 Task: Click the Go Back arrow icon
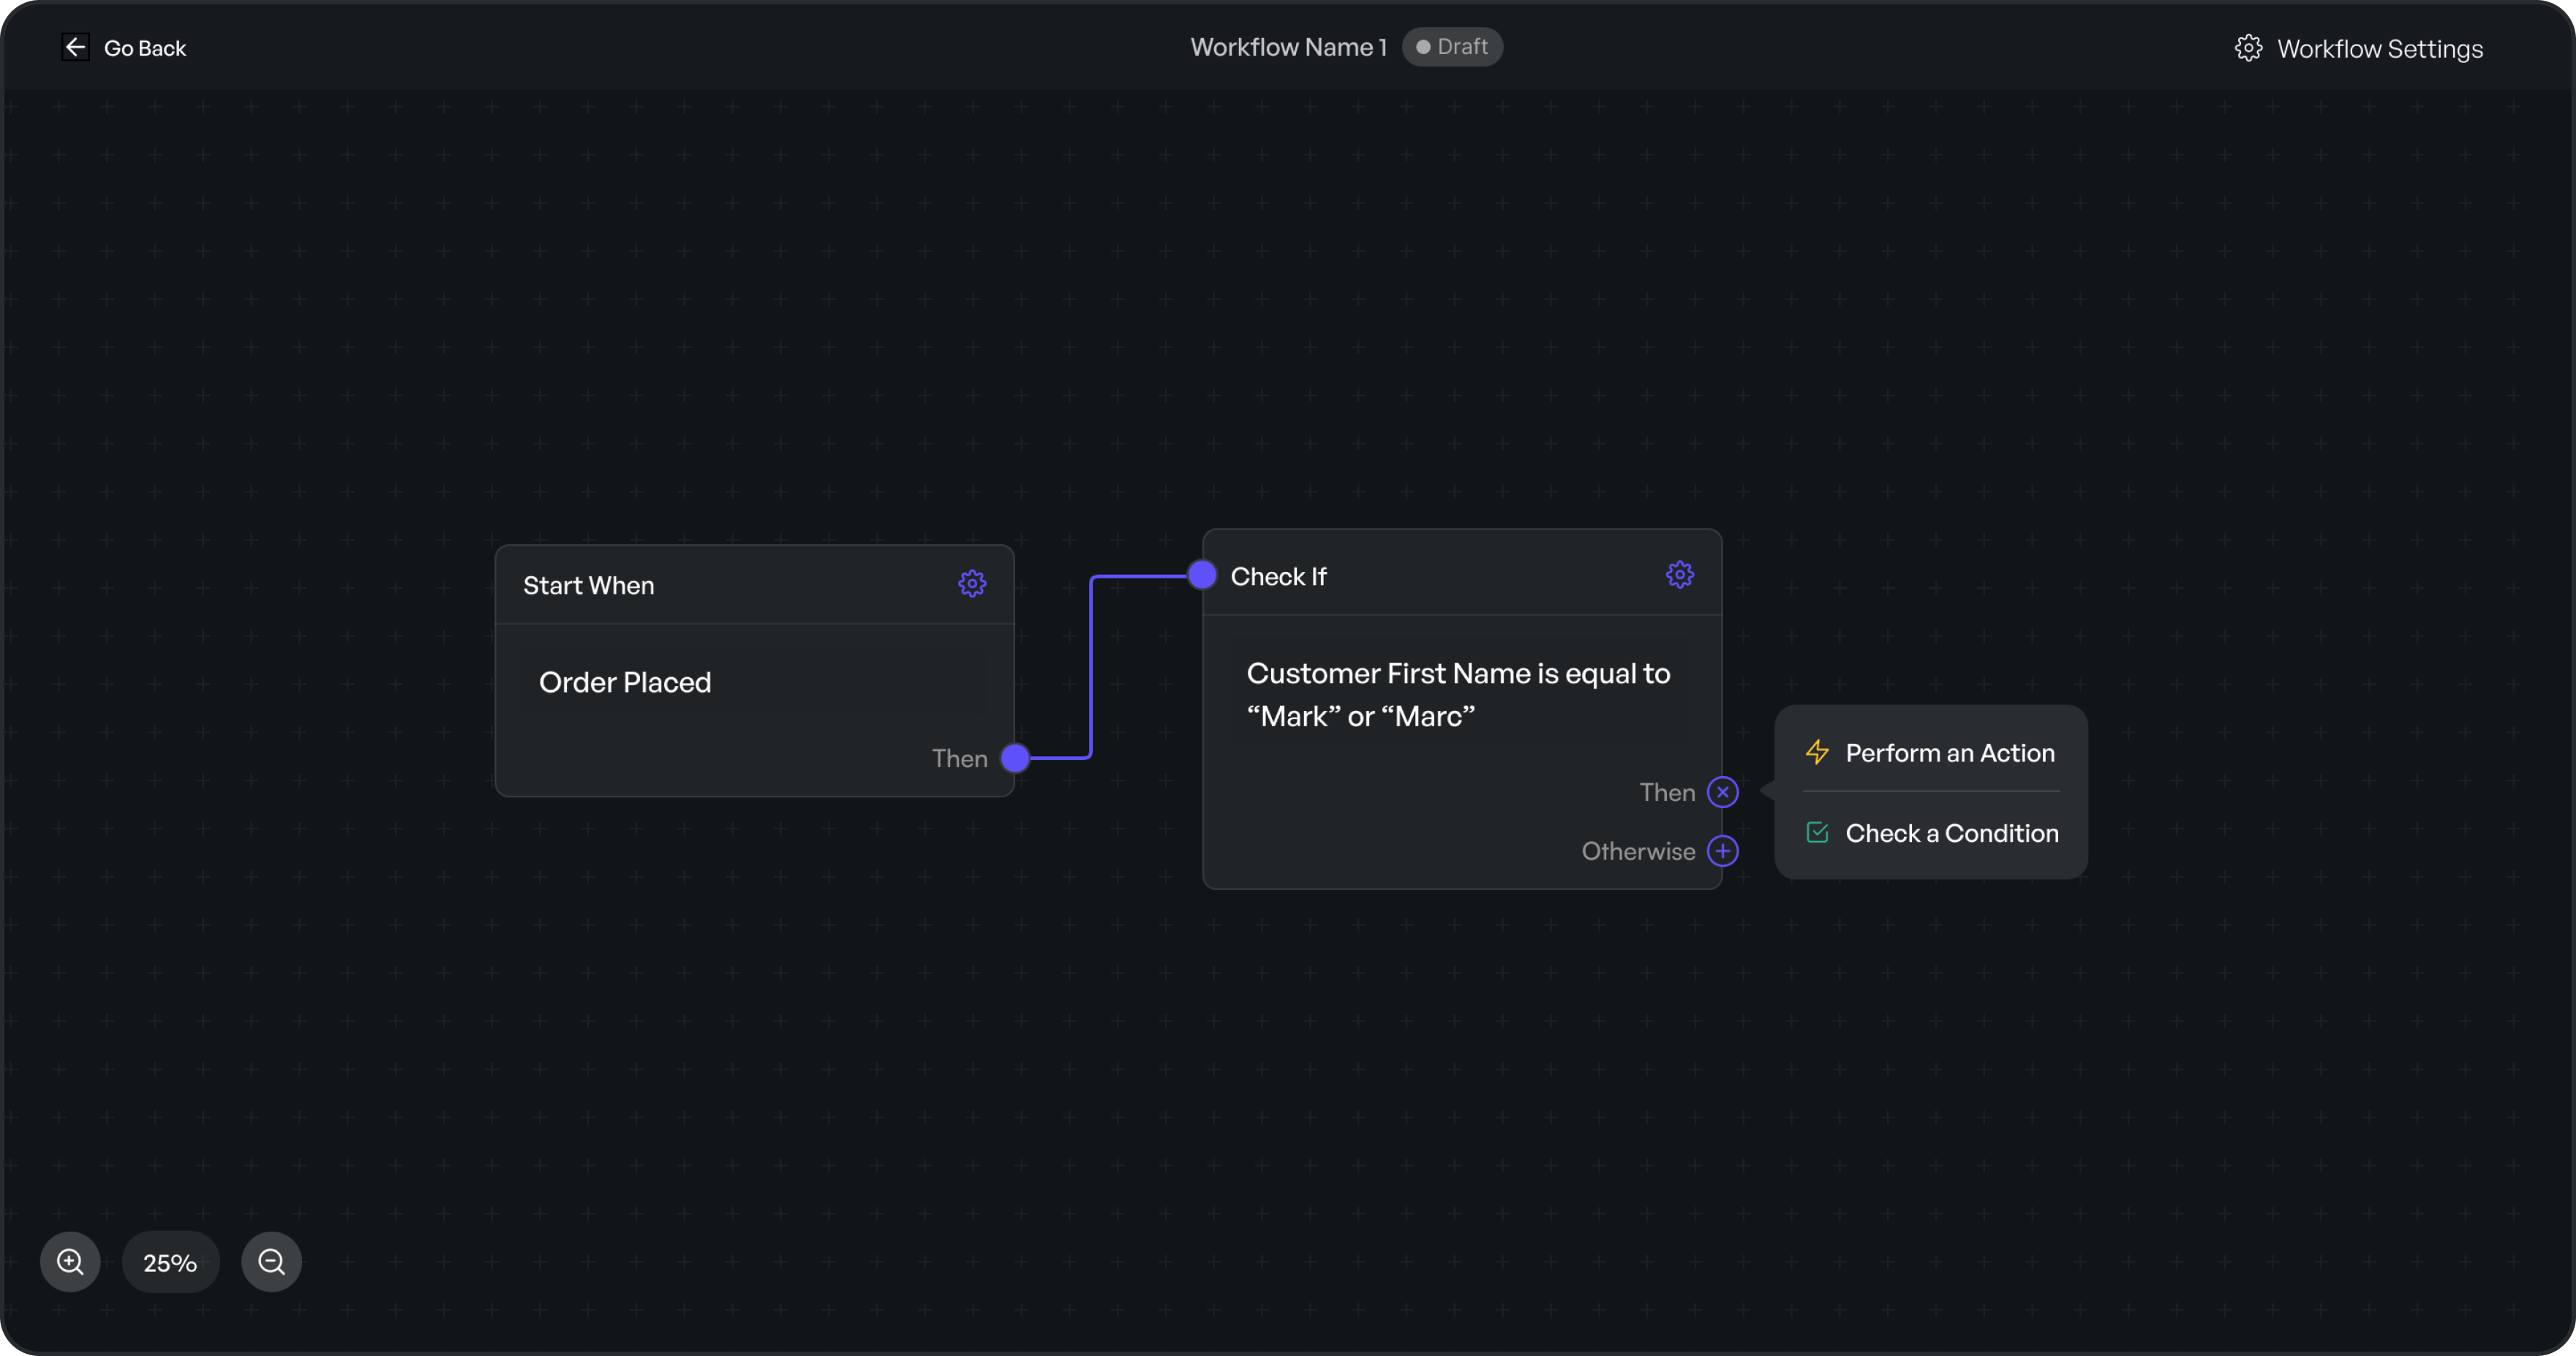(75, 47)
